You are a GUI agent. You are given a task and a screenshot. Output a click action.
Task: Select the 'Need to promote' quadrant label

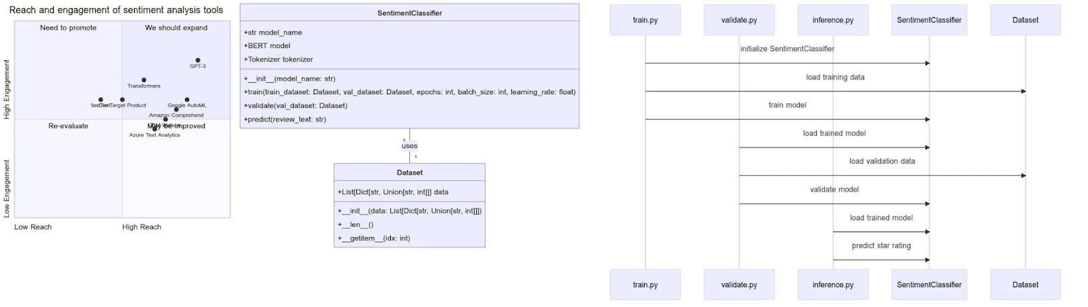click(x=68, y=28)
